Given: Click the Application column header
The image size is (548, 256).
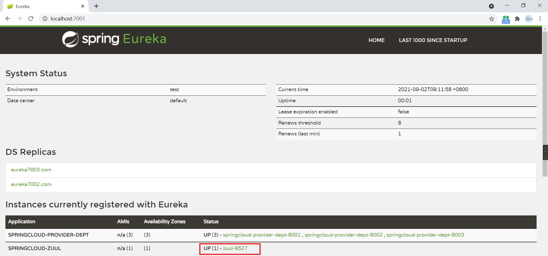Looking at the screenshot, I should point(22,221).
